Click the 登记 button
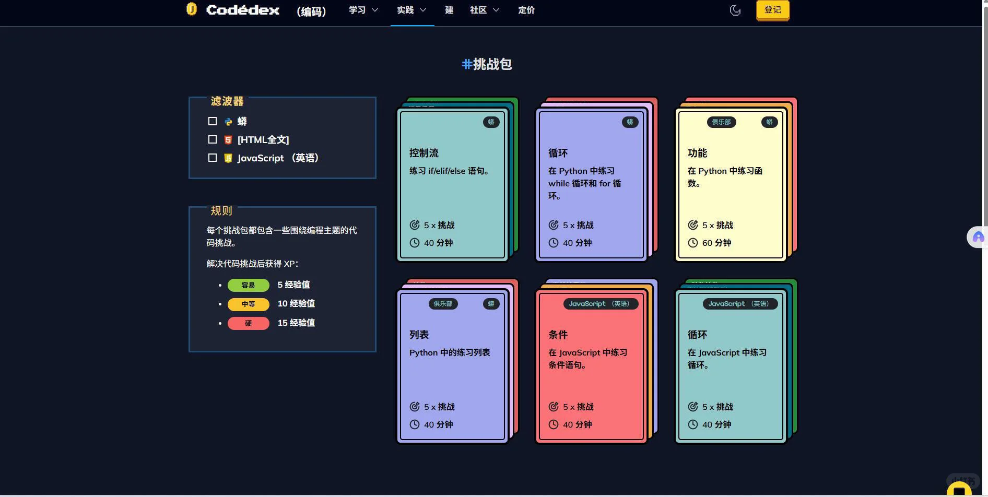This screenshot has width=988, height=497. point(772,10)
